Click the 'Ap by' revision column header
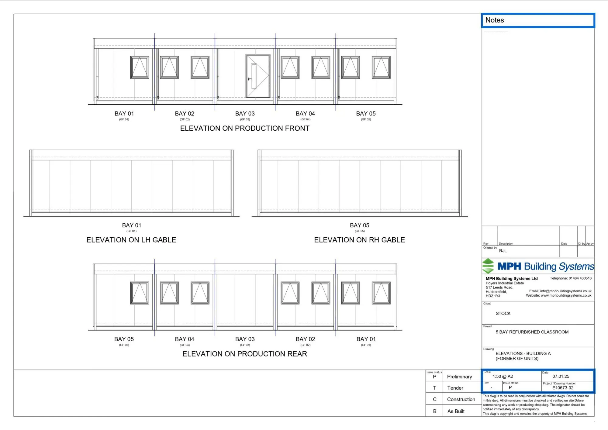This screenshot has width=608, height=430. [590, 244]
